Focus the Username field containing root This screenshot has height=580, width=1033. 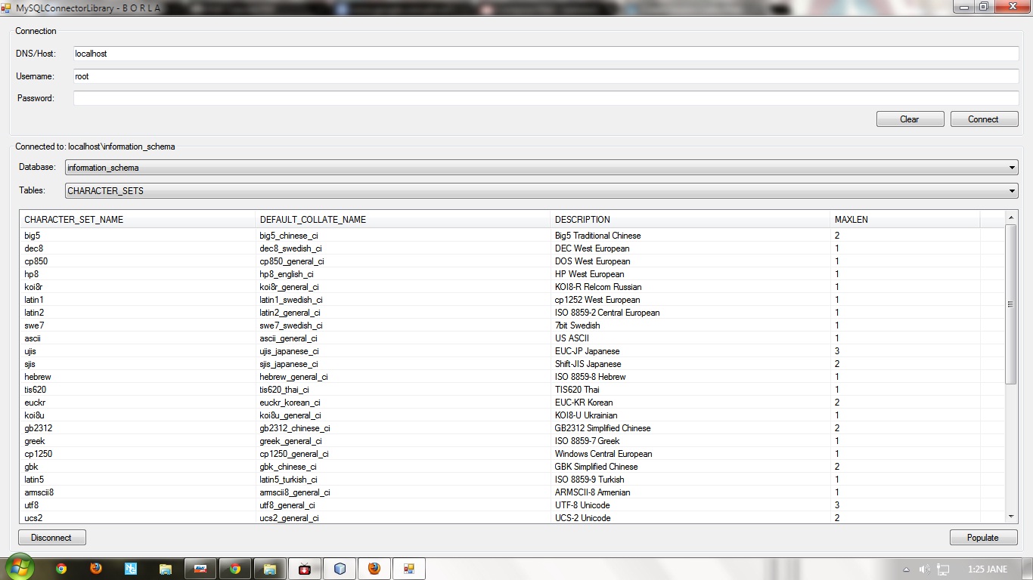pyautogui.click(x=546, y=76)
